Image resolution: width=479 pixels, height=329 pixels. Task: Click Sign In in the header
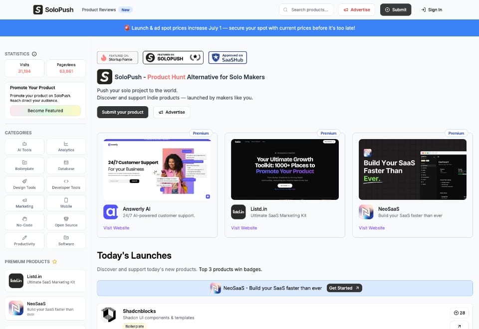pos(432,9)
